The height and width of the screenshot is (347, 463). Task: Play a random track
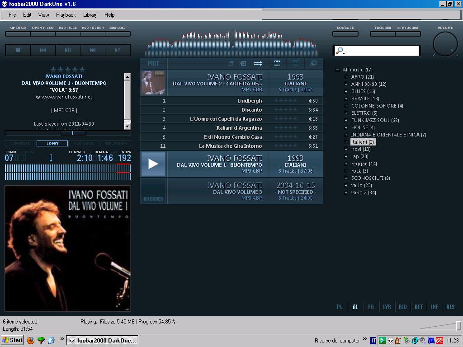(x=118, y=50)
